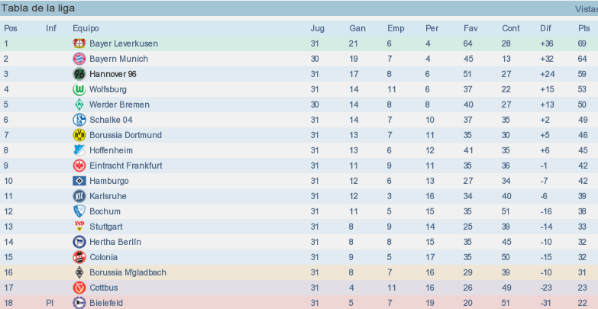Image resolution: width=598 pixels, height=309 pixels.
Task: Click the Wolfsburg club crest
Action: 79,89
